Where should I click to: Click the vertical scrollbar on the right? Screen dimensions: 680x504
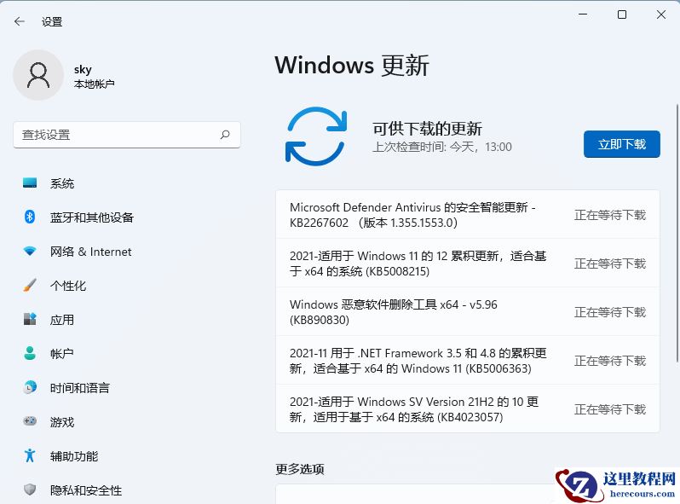click(677, 232)
